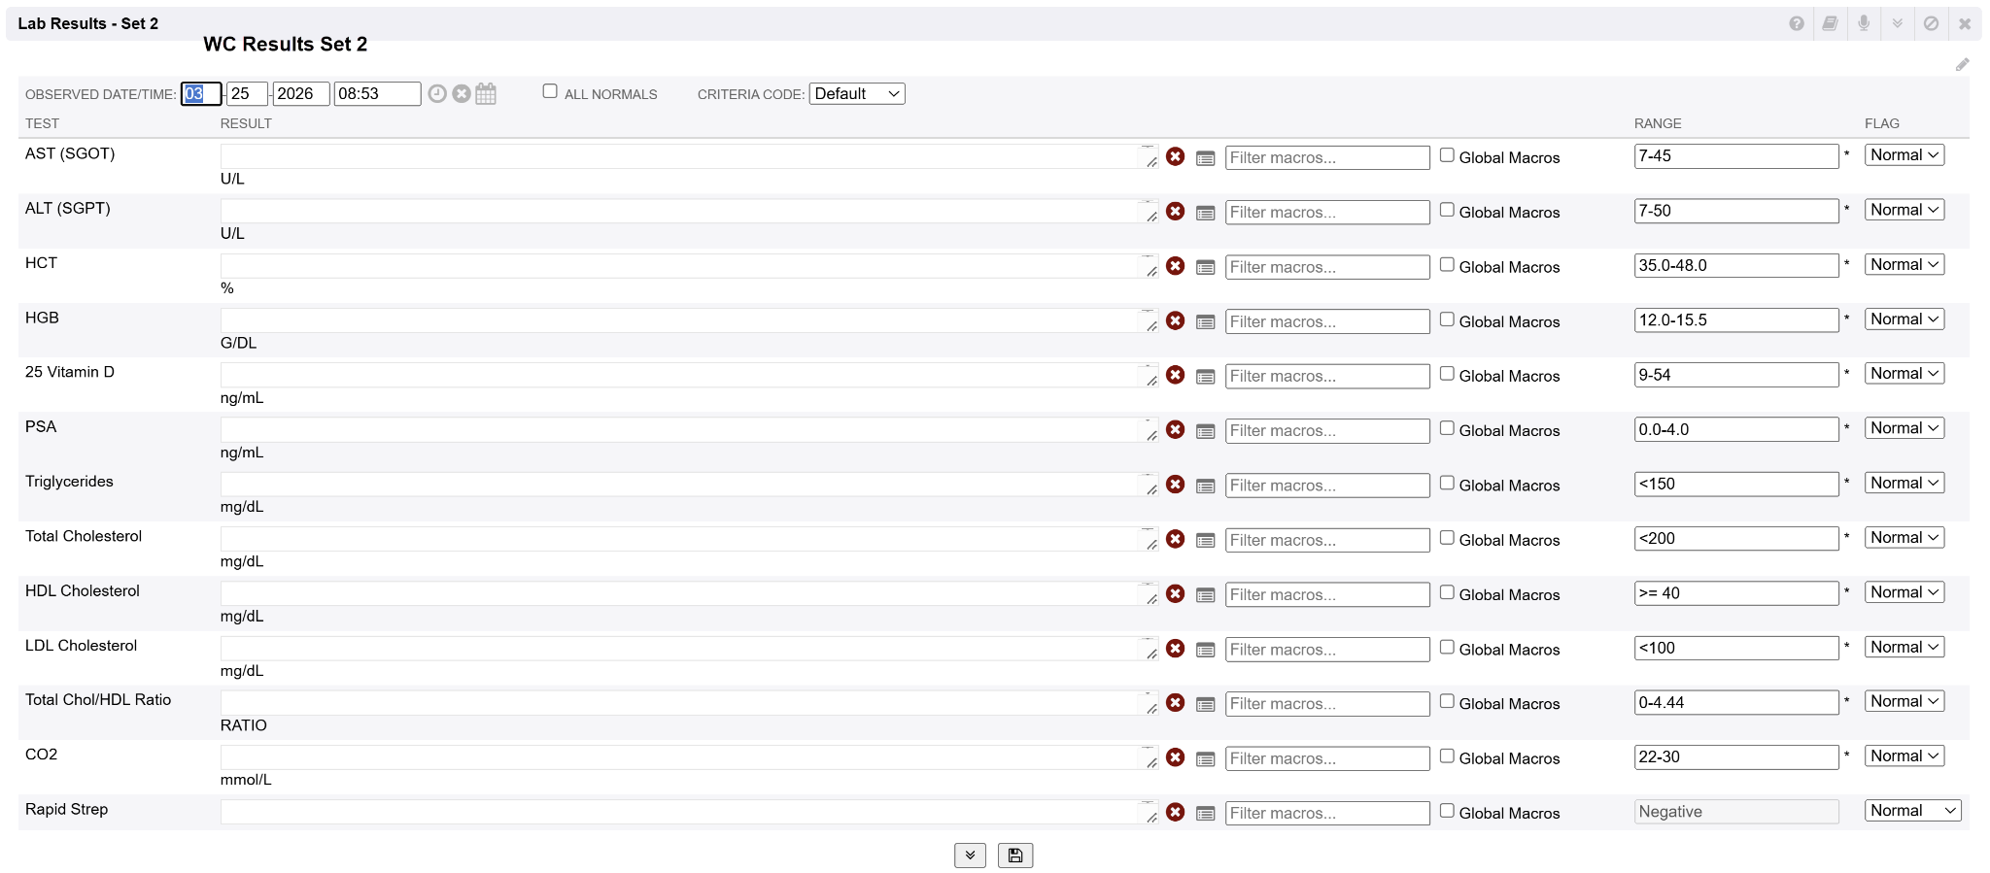Click the pencil edit icon at top right

pyautogui.click(x=1962, y=65)
